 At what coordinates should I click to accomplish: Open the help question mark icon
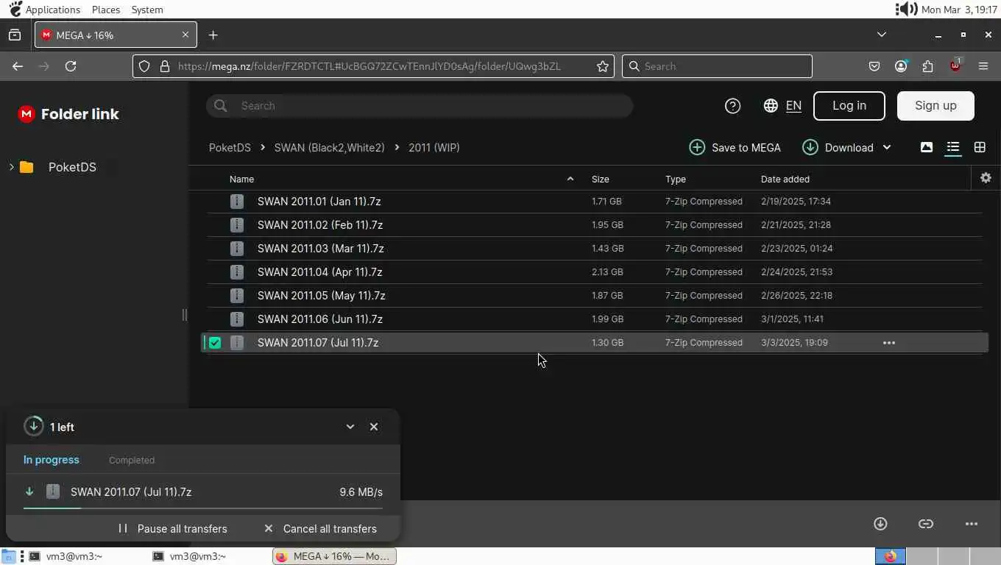(x=732, y=106)
